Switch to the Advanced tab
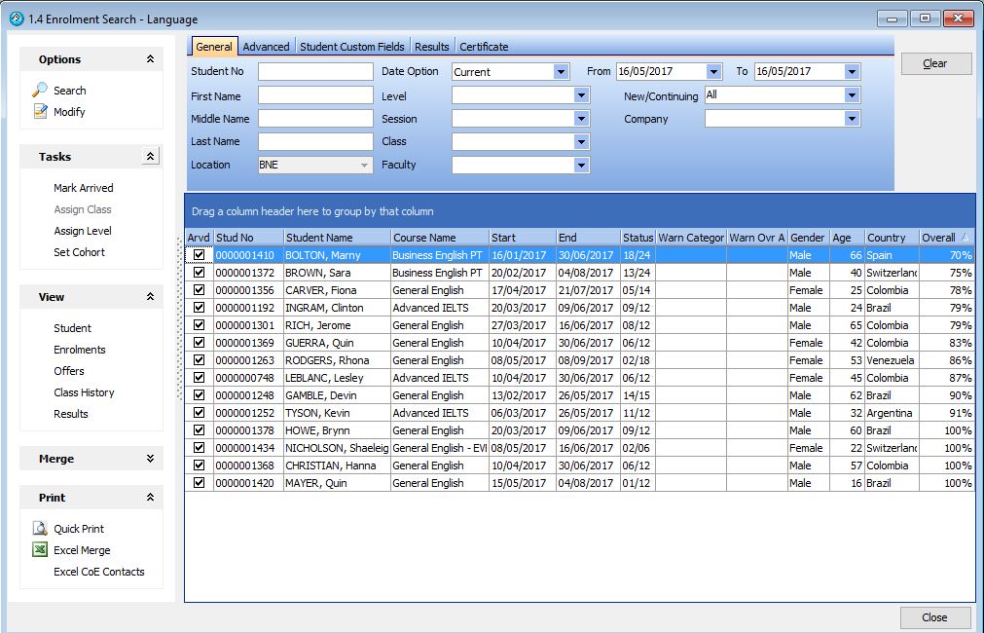 click(266, 47)
